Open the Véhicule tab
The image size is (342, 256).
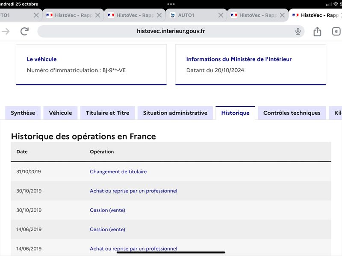[x=60, y=113]
